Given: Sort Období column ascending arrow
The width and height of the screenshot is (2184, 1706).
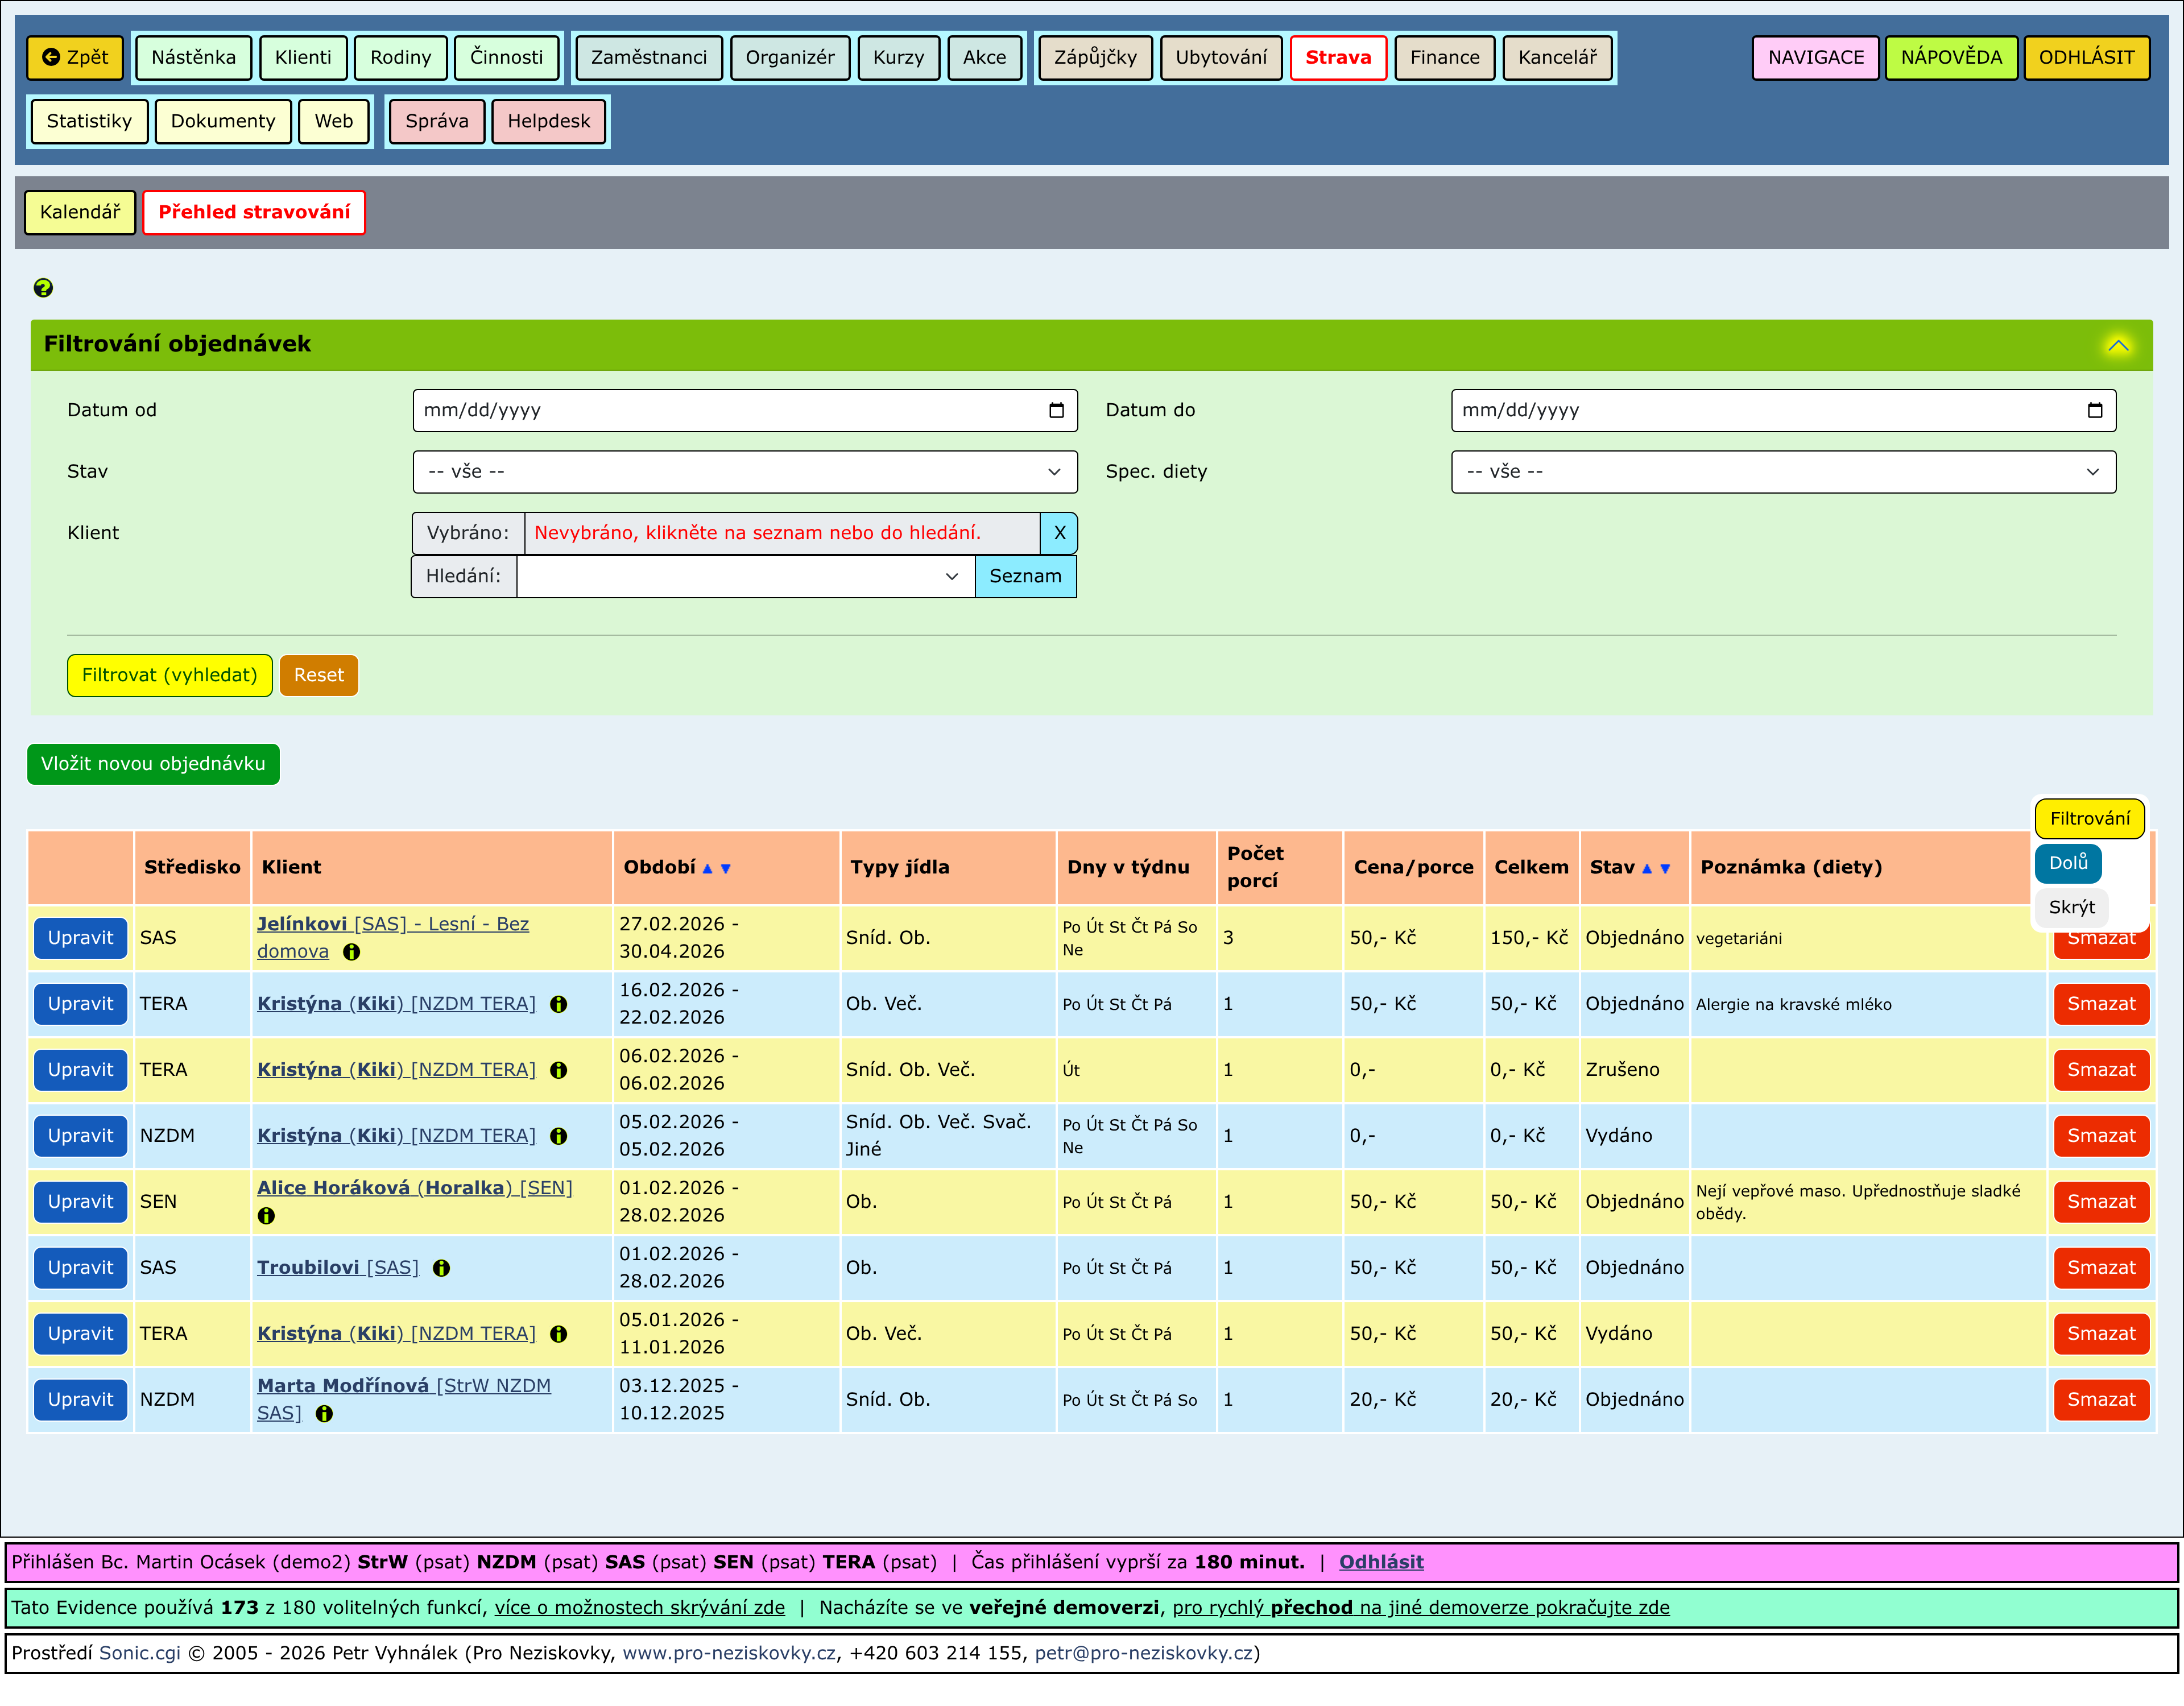Looking at the screenshot, I should (x=707, y=869).
